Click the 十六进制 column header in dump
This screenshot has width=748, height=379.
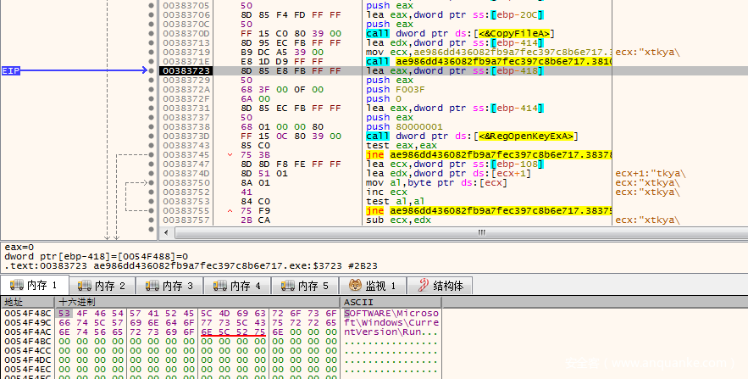tap(76, 302)
